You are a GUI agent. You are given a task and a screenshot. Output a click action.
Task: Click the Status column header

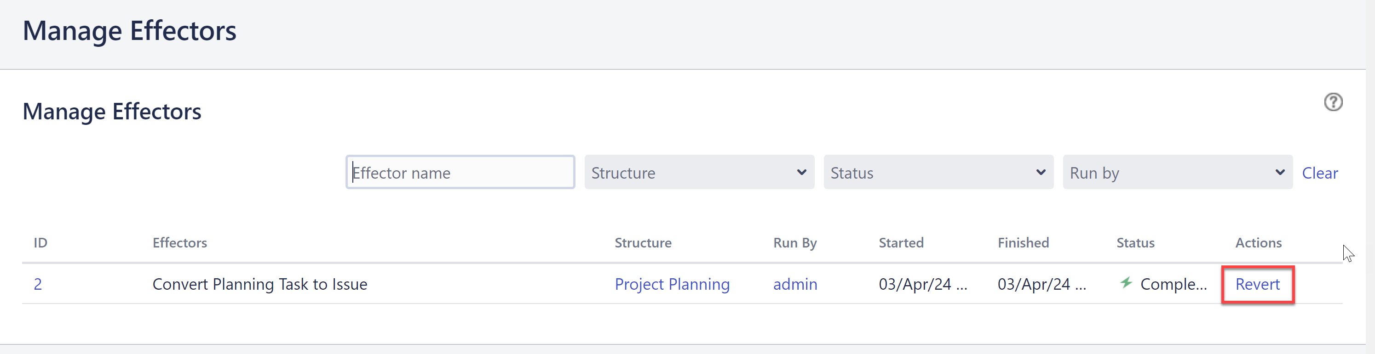[1135, 242]
